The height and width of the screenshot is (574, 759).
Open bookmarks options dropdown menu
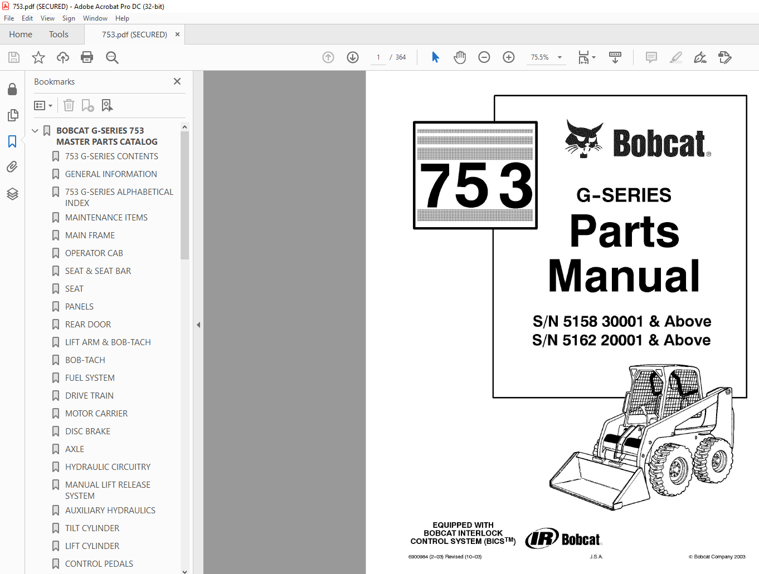pos(43,105)
